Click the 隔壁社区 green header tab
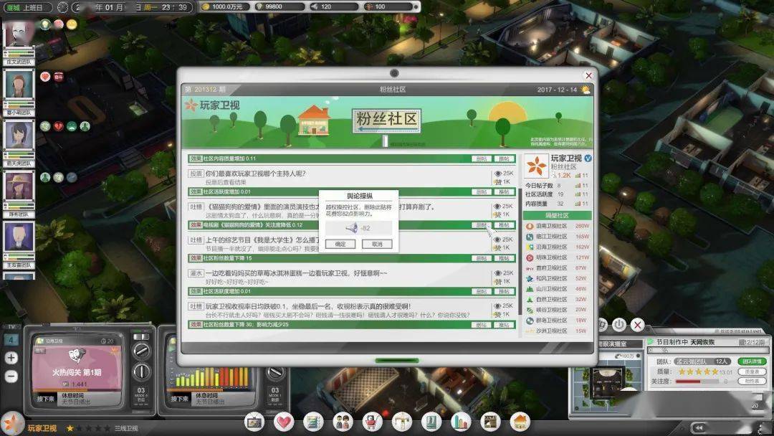The height and width of the screenshot is (436, 774). tap(557, 215)
